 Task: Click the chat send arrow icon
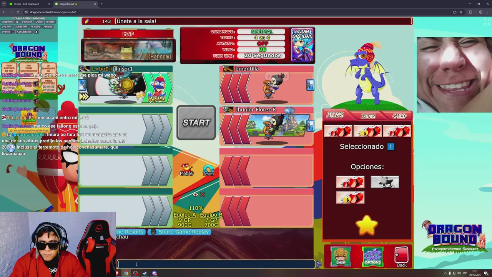pyautogui.click(x=318, y=264)
